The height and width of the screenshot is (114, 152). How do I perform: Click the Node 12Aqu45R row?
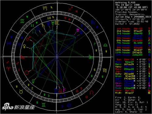coord(133,88)
